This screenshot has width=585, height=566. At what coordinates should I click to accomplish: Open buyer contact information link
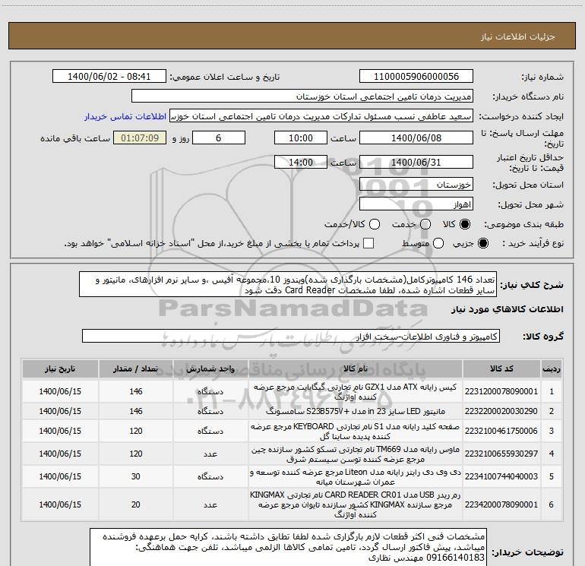pyautogui.click(x=125, y=116)
